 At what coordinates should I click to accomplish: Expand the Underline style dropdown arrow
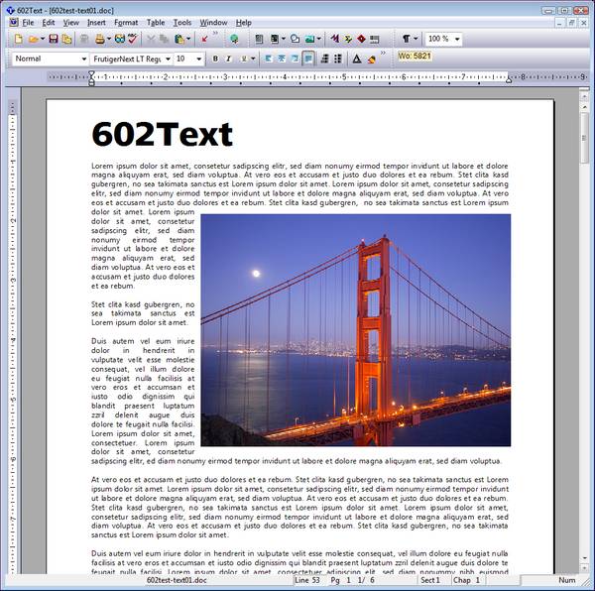253,59
